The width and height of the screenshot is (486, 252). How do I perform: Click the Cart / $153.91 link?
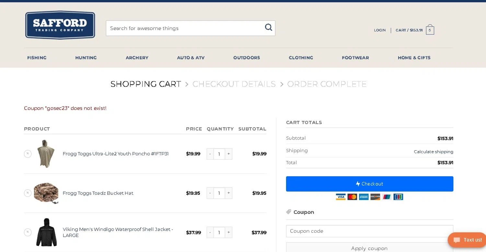tap(409, 30)
